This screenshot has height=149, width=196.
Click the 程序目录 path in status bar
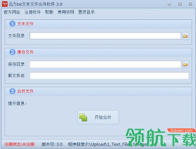point(107,144)
